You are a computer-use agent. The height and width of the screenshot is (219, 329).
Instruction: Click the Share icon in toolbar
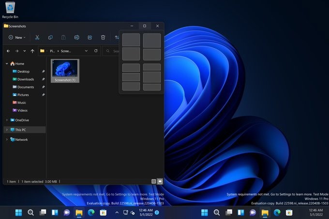click(90, 37)
